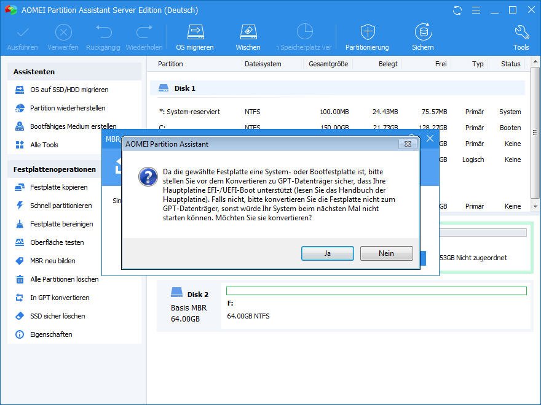This screenshot has height=405, width=541.
Task: Click the Verwerfen toolbar icon
Action: coord(63,33)
